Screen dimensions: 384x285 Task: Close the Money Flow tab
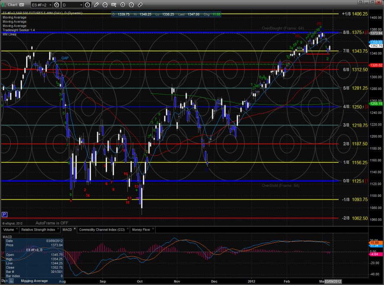click(154, 229)
